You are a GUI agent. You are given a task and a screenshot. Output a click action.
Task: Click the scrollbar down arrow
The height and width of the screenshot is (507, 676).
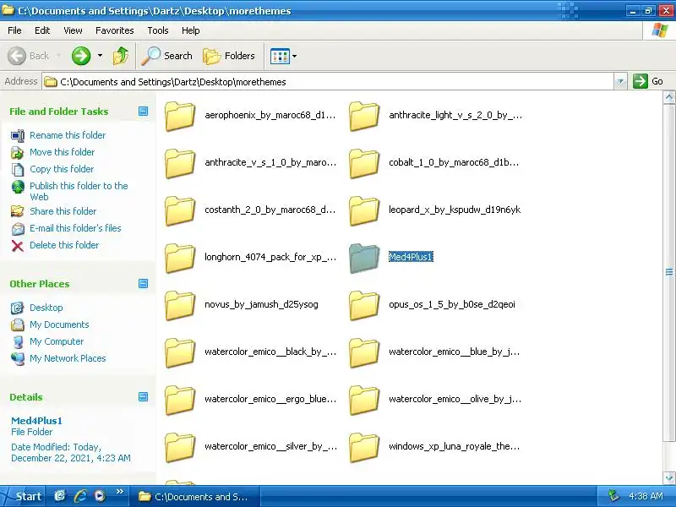pos(668,477)
